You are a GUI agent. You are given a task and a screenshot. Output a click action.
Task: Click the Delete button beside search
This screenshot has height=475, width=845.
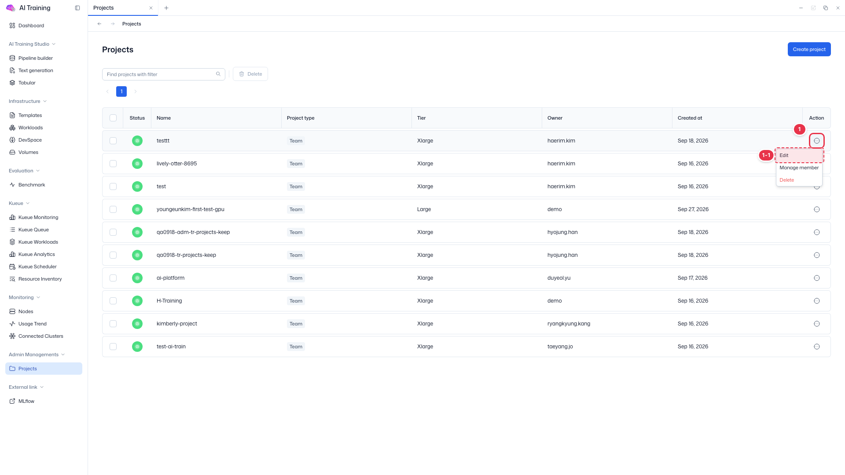pyautogui.click(x=250, y=74)
